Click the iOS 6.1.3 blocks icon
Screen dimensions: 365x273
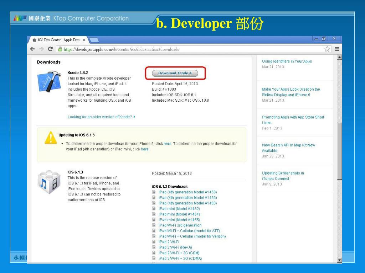49,182
